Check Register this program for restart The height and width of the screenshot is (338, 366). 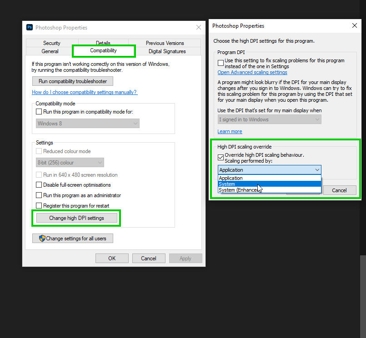pyautogui.click(x=39, y=205)
